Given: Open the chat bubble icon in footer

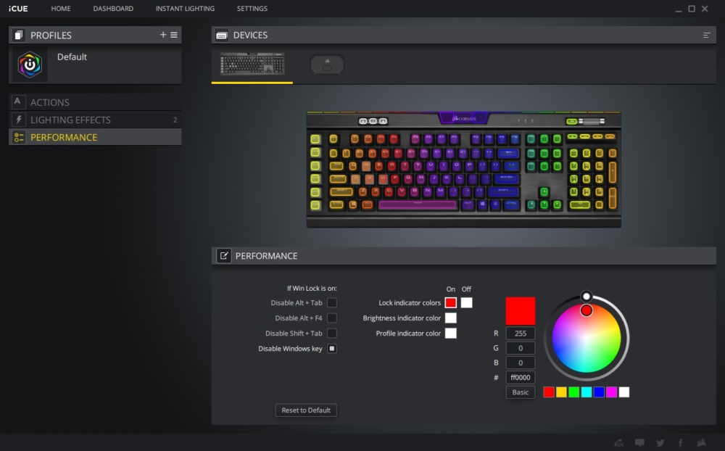Looking at the screenshot, I should click(640, 443).
